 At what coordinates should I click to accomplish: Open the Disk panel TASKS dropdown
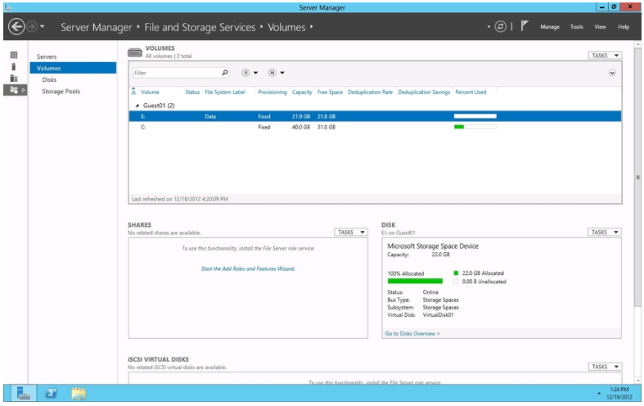[x=605, y=232]
